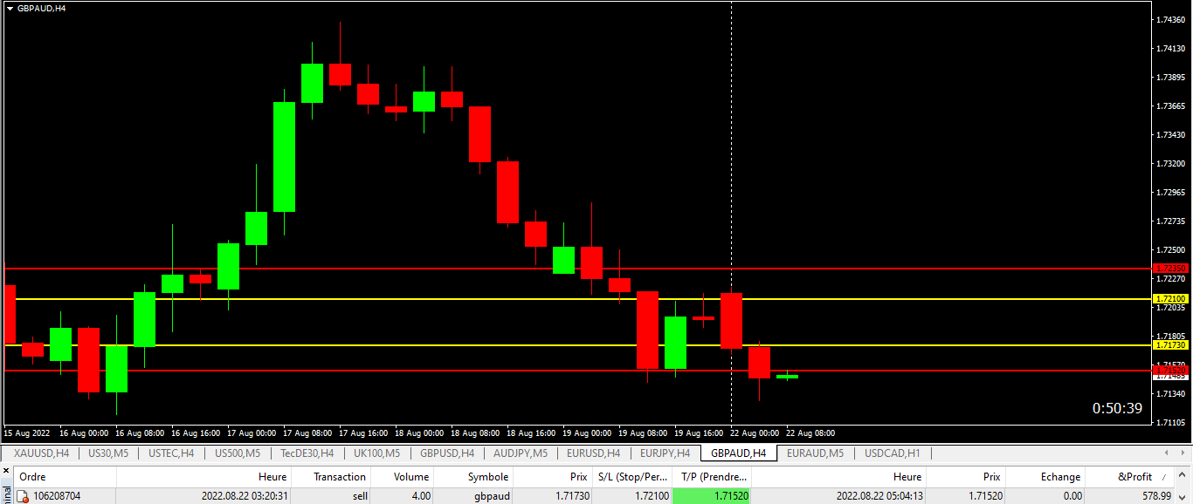Screen dimensions: 1193x504
Task: Select the red 1.71520 price level label
Action: (1170, 371)
